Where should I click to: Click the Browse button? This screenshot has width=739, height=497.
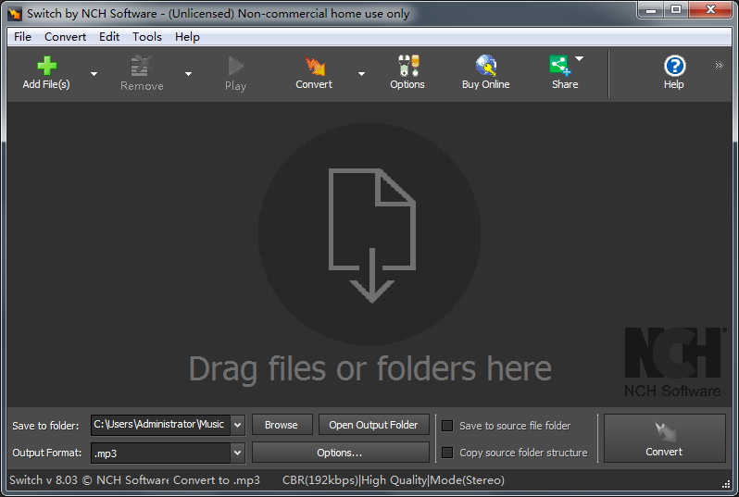pos(282,425)
